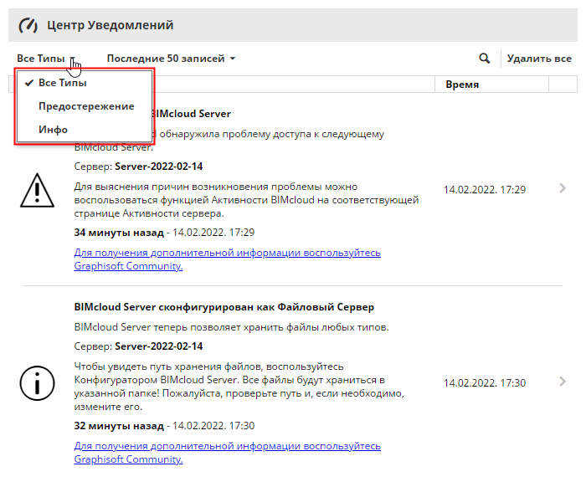This screenshot has width=586, height=487.
Task: Click the 14.02.2022. 17:29 time cell
Action: point(485,190)
